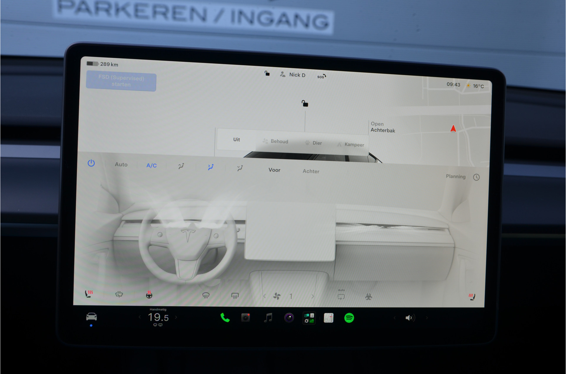Open the Dashcam app
Screen dimensions: 566x374
click(x=246, y=318)
